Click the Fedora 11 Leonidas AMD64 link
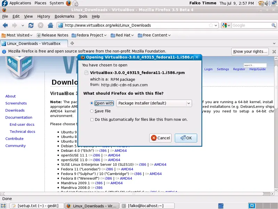The height and width of the screenshot is (209, 278). (x=127, y=169)
